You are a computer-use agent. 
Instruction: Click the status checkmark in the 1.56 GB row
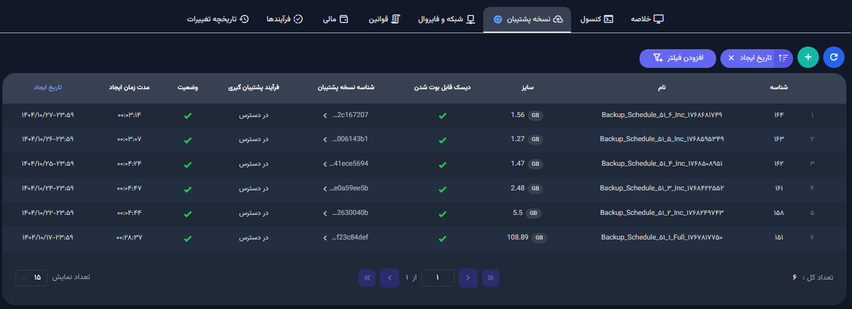(x=188, y=115)
